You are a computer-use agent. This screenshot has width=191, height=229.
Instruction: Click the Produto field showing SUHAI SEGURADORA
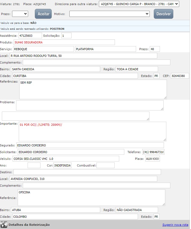click(64, 42)
